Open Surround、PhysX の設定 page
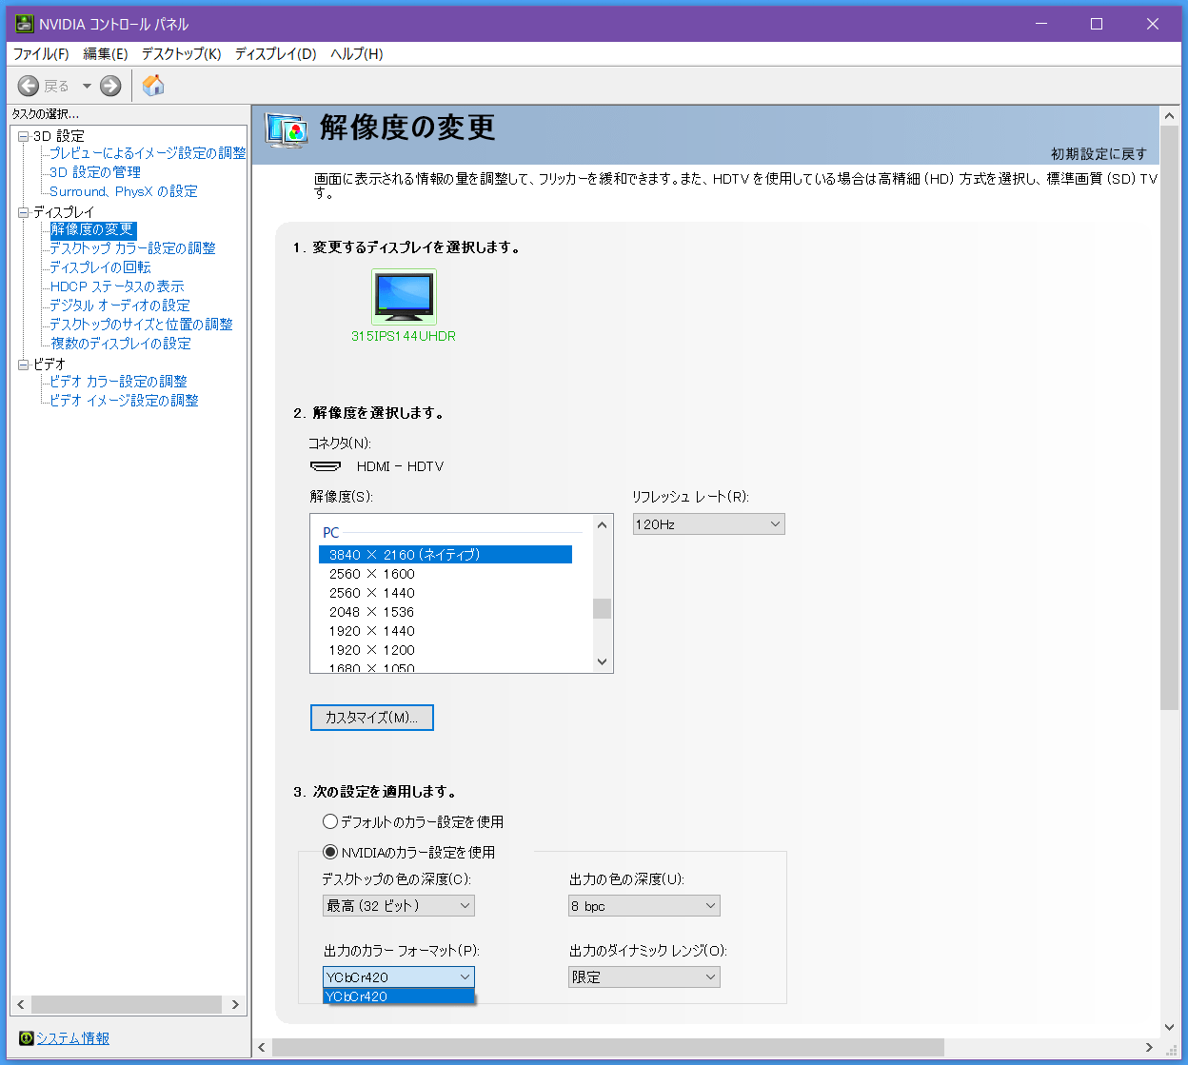This screenshot has height=1065, width=1188. [124, 191]
